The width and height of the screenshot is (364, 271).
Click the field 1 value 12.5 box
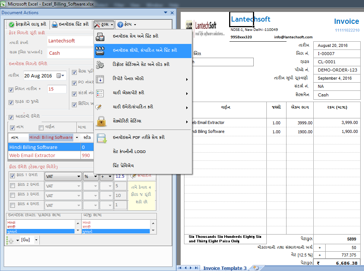click(120, 176)
